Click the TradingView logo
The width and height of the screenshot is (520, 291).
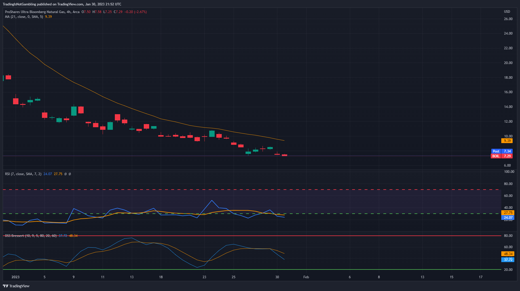[x=16, y=286]
